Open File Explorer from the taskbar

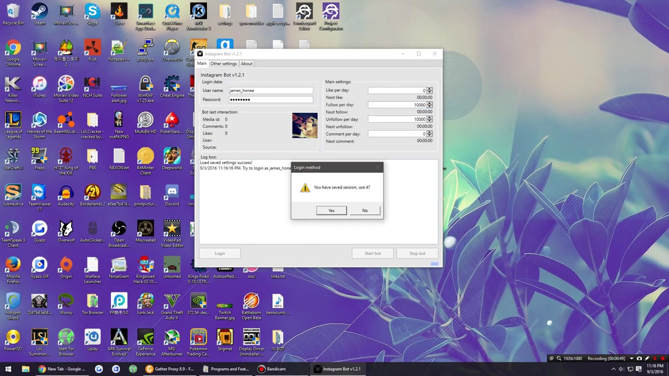coord(25,369)
